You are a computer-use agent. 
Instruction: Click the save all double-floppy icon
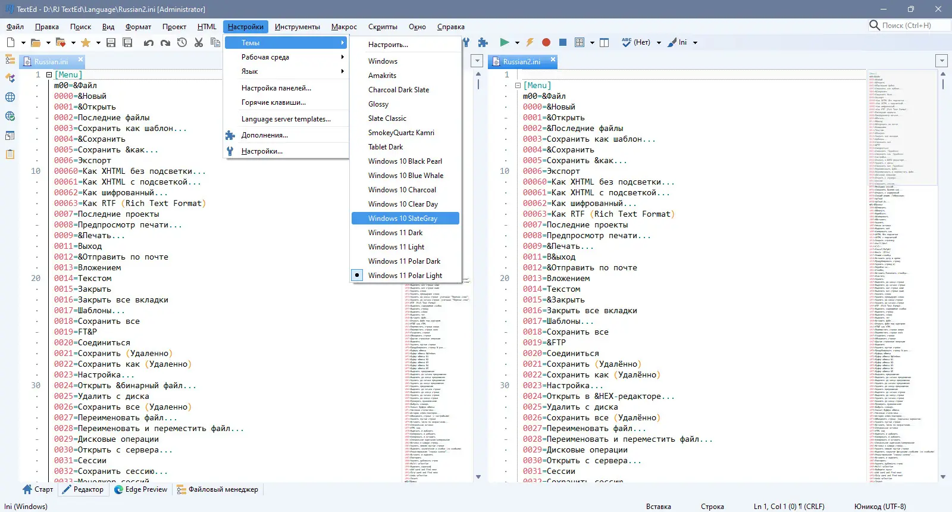click(x=127, y=42)
